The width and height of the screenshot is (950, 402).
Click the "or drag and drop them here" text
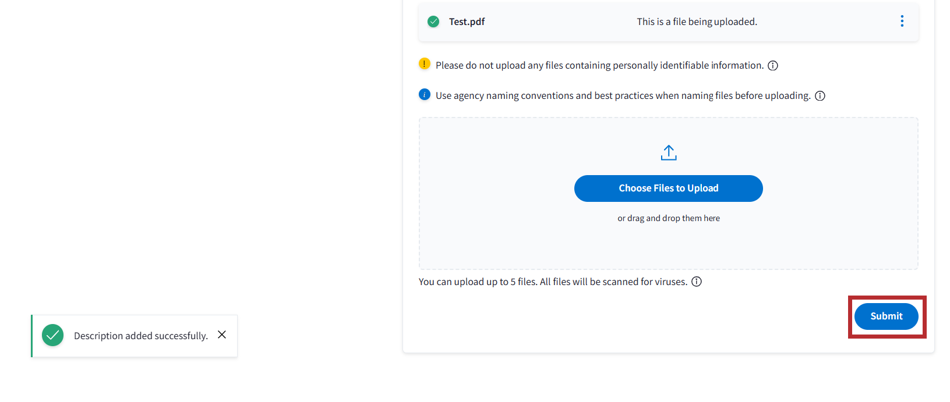click(x=669, y=218)
